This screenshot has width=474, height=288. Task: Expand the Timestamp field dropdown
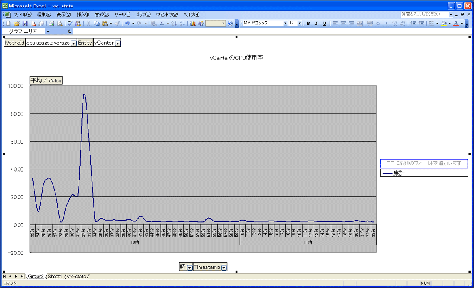pyautogui.click(x=224, y=267)
